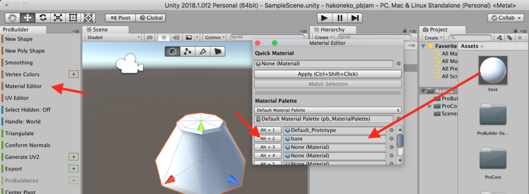Toggle scene effects image icon
529x194 pixels.
[189, 37]
